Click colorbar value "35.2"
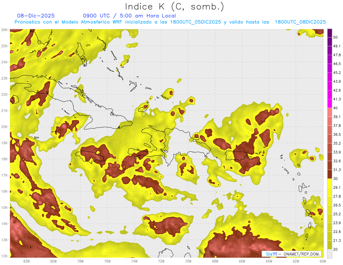343x265 pixels. click(x=337, y=143)
